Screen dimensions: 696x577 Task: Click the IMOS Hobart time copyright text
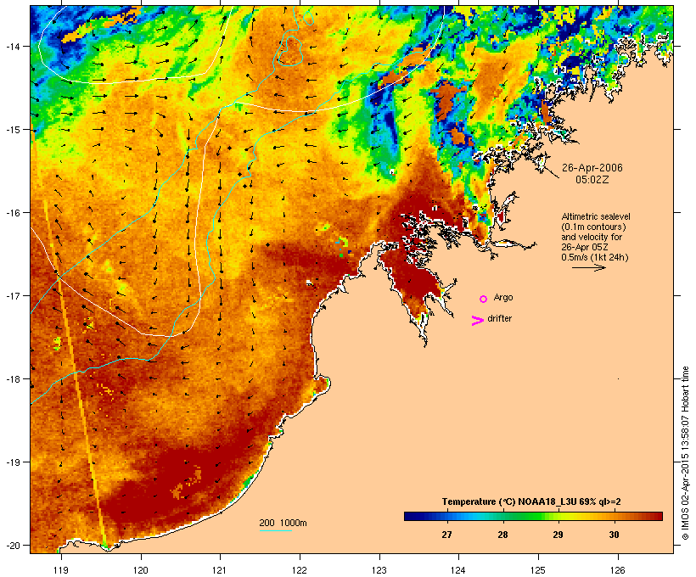click(685, 453)
